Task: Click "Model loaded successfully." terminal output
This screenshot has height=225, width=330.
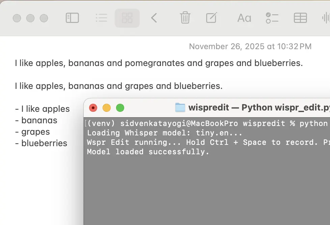Action: pyautogui.click(x=148, y=152)
